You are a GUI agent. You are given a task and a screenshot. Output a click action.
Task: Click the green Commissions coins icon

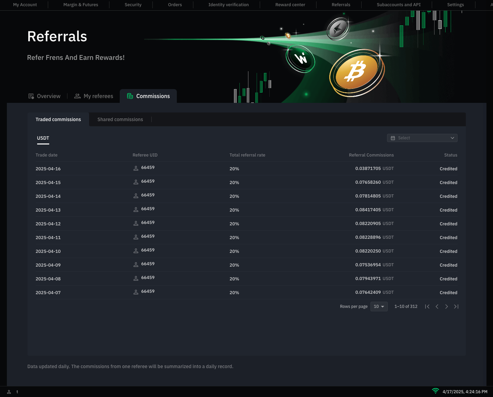(x=130, y=96)
